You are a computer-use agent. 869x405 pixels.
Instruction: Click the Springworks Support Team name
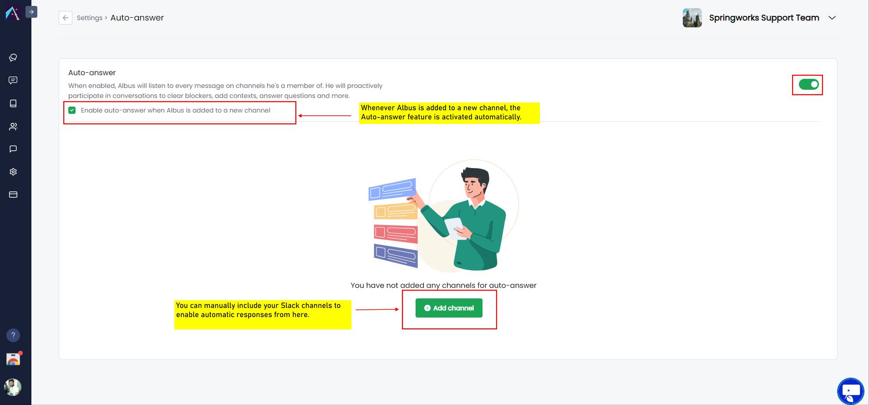764,18
